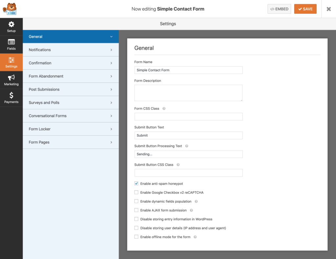Expand the Notifications settings

tap(71, 50)
